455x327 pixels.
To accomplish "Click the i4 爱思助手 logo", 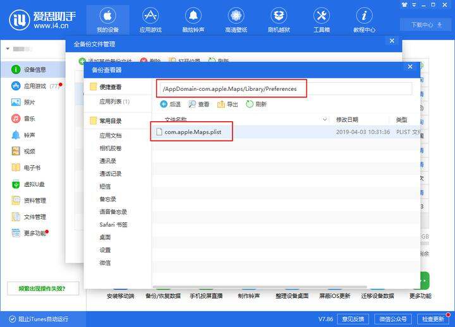I will pos(43,20).
